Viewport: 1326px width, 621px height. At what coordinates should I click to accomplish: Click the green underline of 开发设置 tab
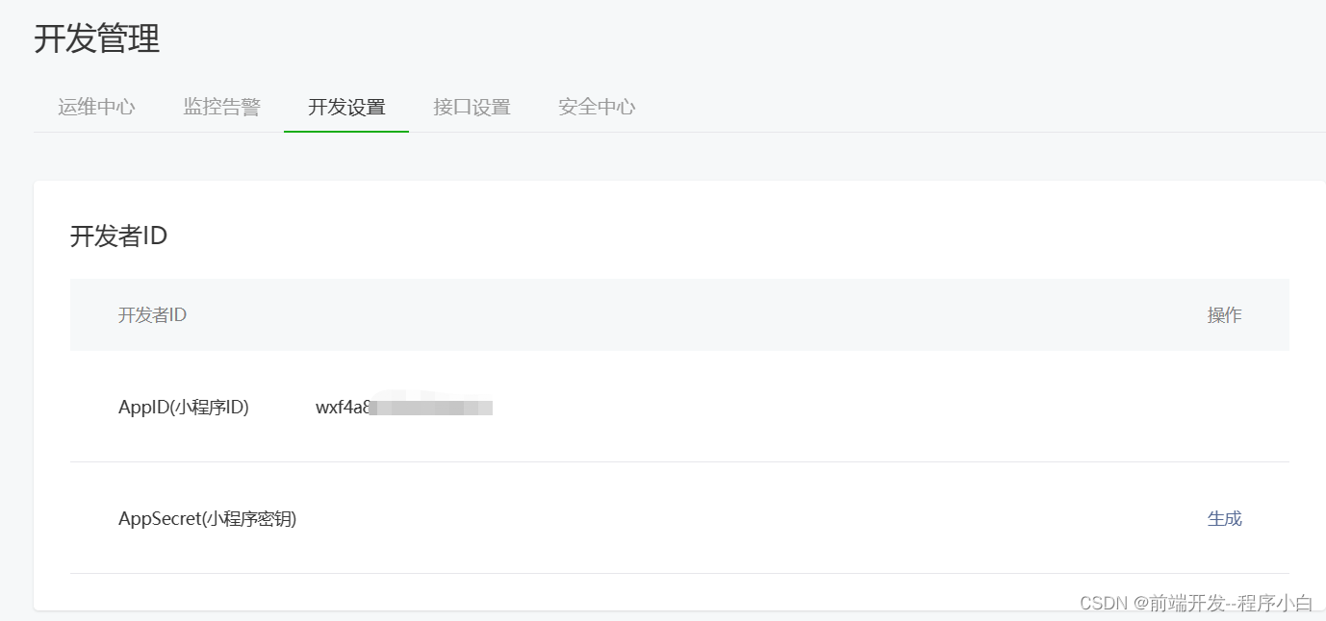point(345,131)
